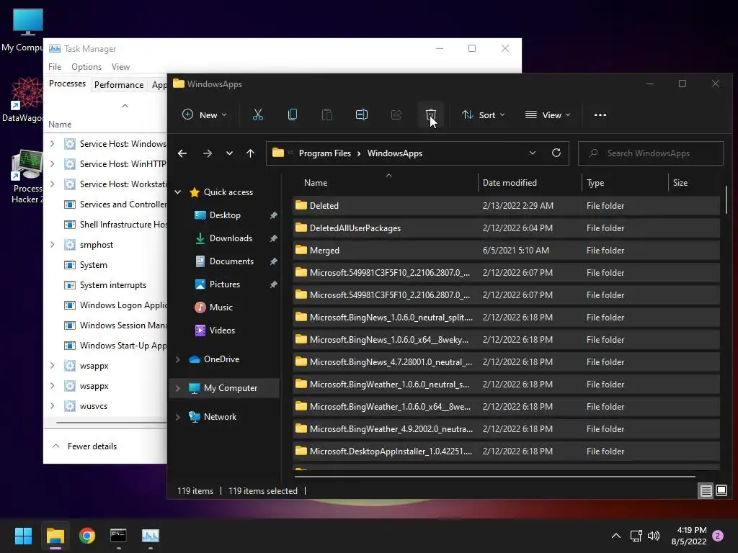Viewport: 738px width, 553px height.
Task: Click the horizontal scrollbar under file list
Action: (494, 477)
